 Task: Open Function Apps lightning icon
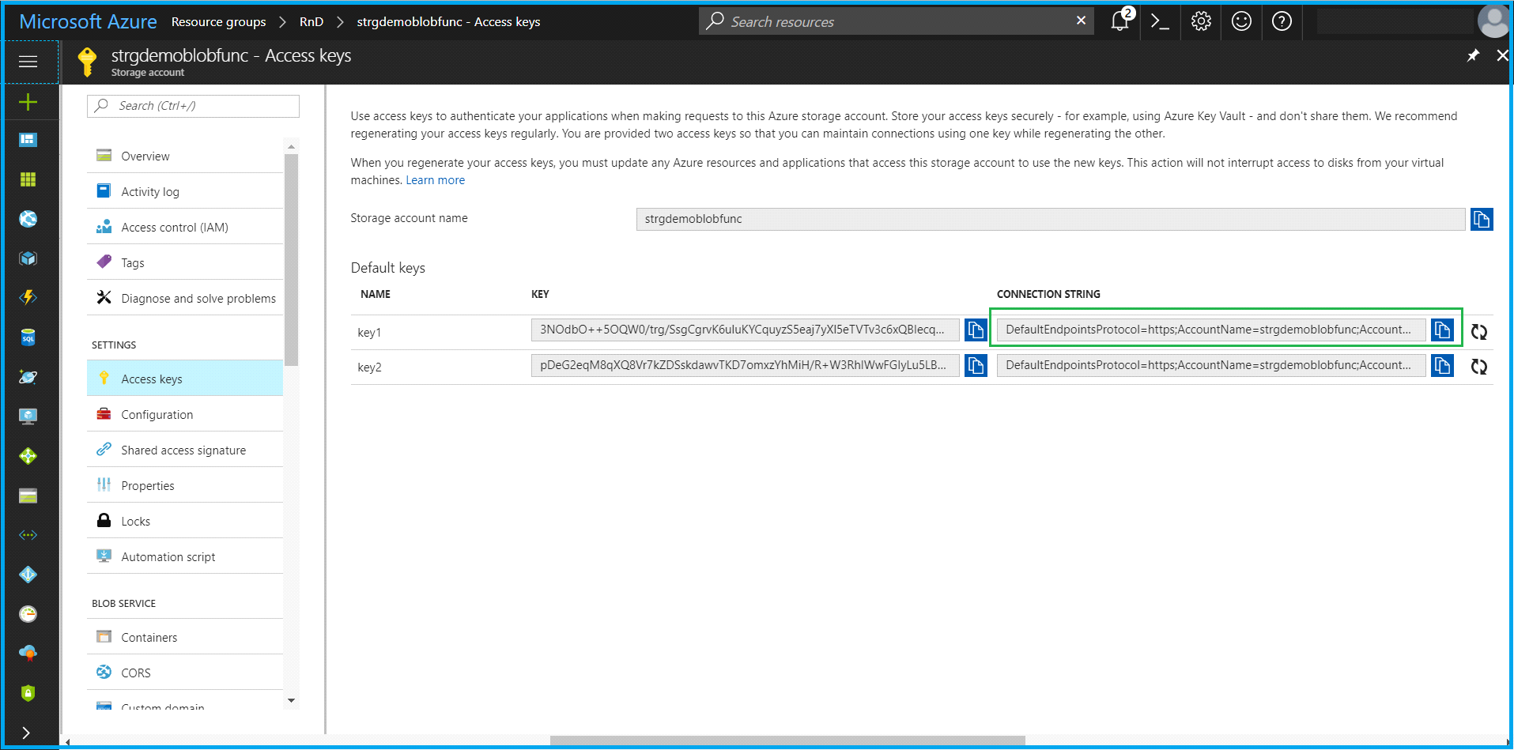tap(28, 298)
